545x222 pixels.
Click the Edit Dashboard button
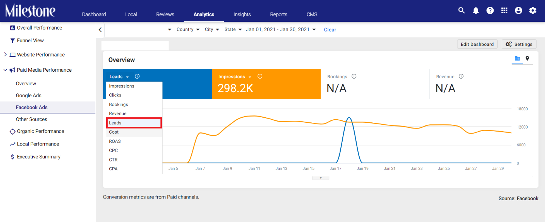477,44
